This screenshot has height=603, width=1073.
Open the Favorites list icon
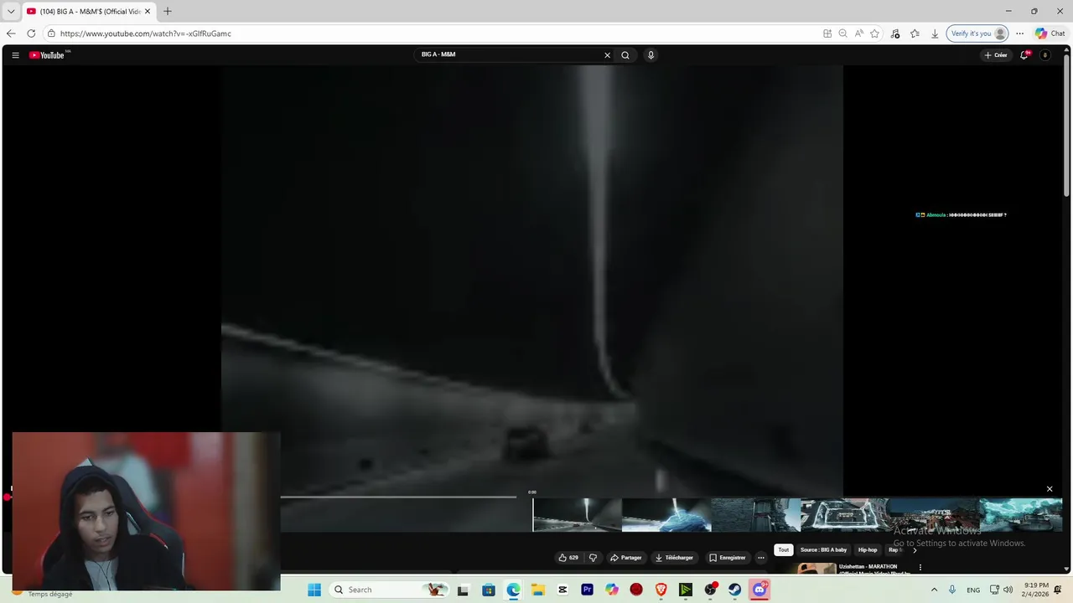click(915, 33)
